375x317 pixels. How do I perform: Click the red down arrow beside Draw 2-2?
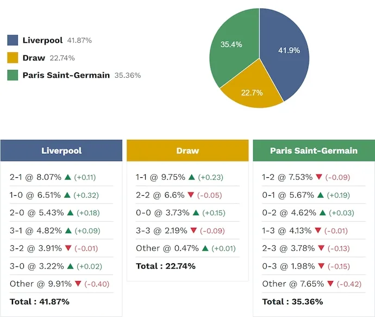click(190, 195)
